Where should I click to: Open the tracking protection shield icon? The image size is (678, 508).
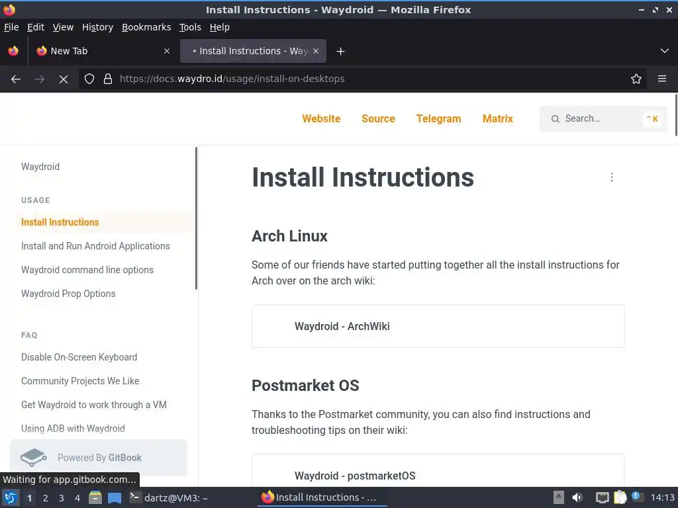tap(89, 79)
